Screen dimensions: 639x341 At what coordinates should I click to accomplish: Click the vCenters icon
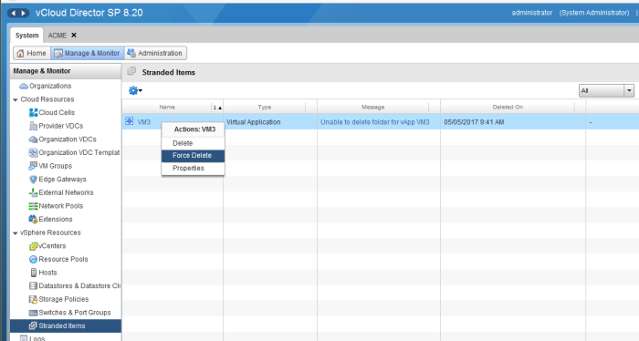click(34, 246)
